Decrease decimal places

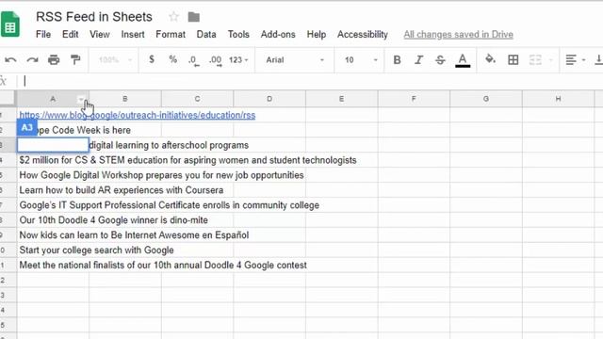(194, 60)
